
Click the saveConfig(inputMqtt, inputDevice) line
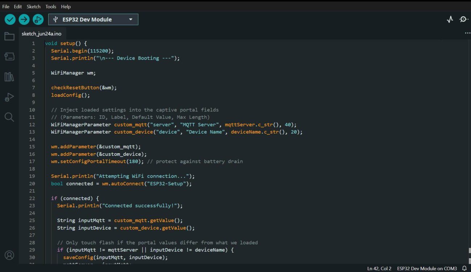click(115, 257)
